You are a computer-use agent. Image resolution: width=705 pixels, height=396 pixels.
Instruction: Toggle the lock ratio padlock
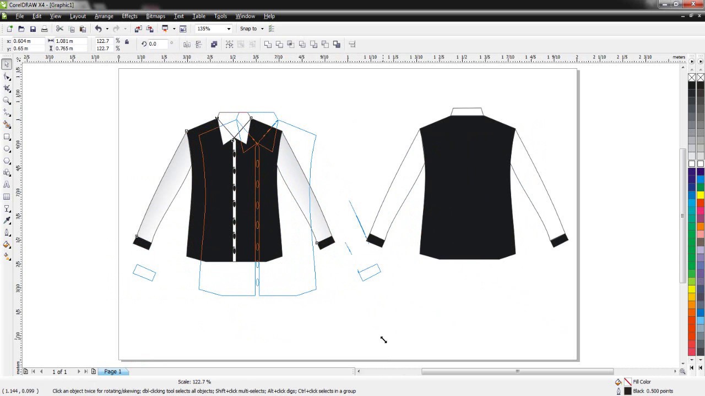[127, 42]
